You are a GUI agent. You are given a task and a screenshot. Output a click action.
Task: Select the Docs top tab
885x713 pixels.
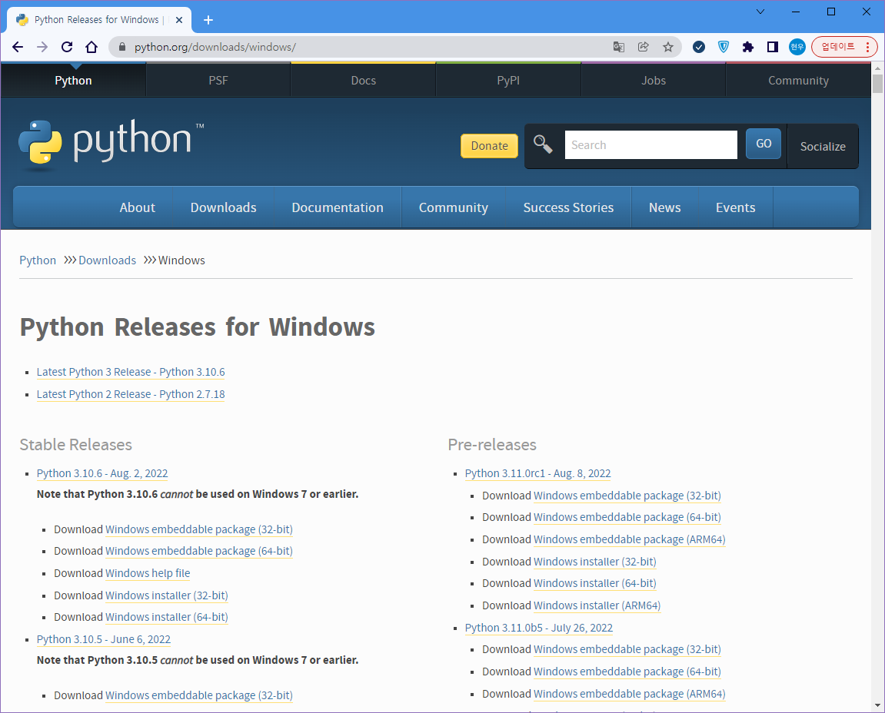[364, 81]
